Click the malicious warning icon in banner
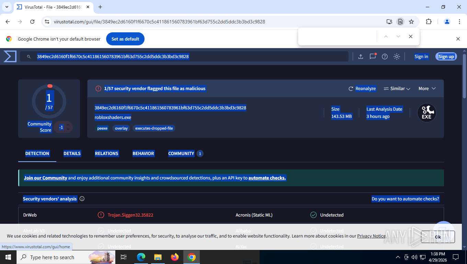Screen dimensions: 467x264 [x=98, y=89]
